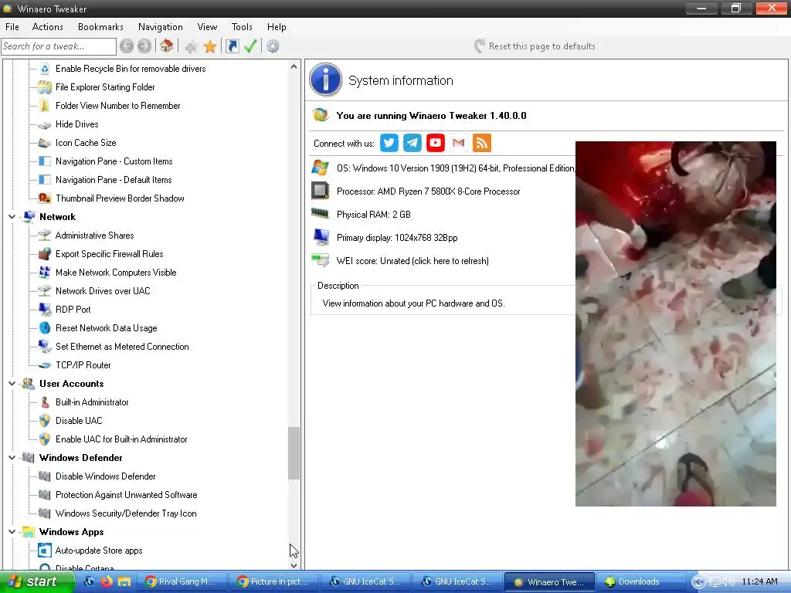This screenshot has width=791, height=593.
Task: Click the blue shortcut arrow toolbar icon
Action: pos(232,46)
